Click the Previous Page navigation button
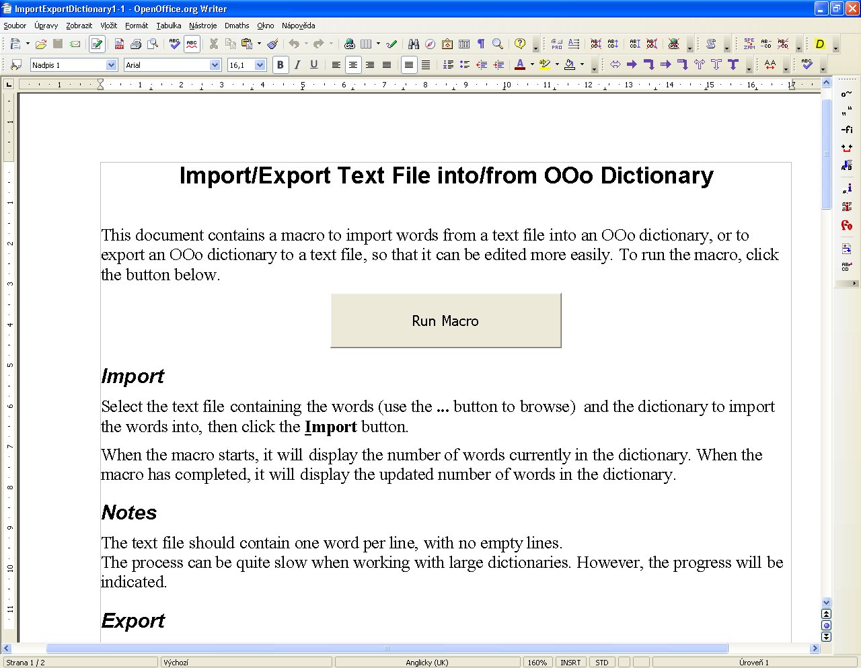 (827, 614)
